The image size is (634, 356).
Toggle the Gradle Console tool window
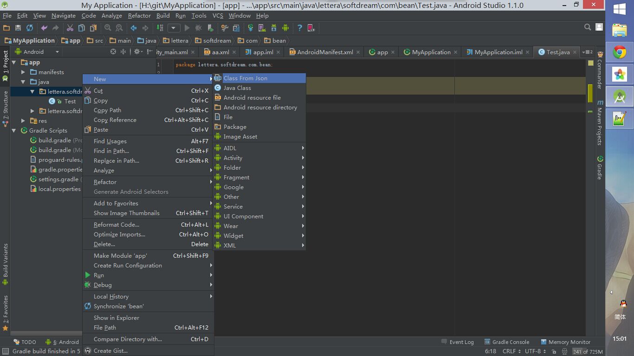(x=506, y=342)
